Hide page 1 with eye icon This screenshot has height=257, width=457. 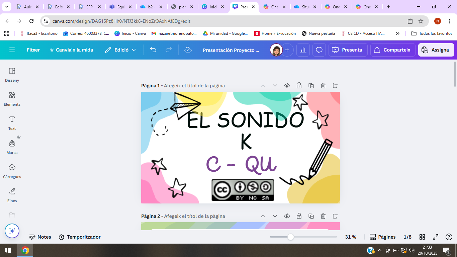coord(287,86)
